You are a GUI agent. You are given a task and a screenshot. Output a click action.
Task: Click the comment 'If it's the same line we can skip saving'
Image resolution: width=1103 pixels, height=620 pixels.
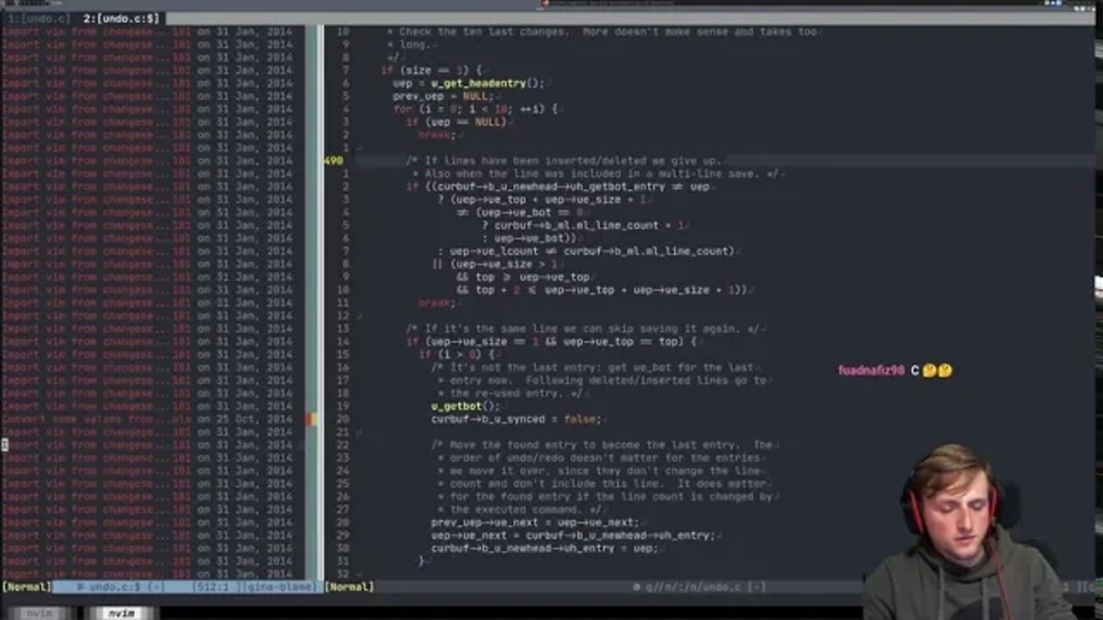[x=583, y=328]
